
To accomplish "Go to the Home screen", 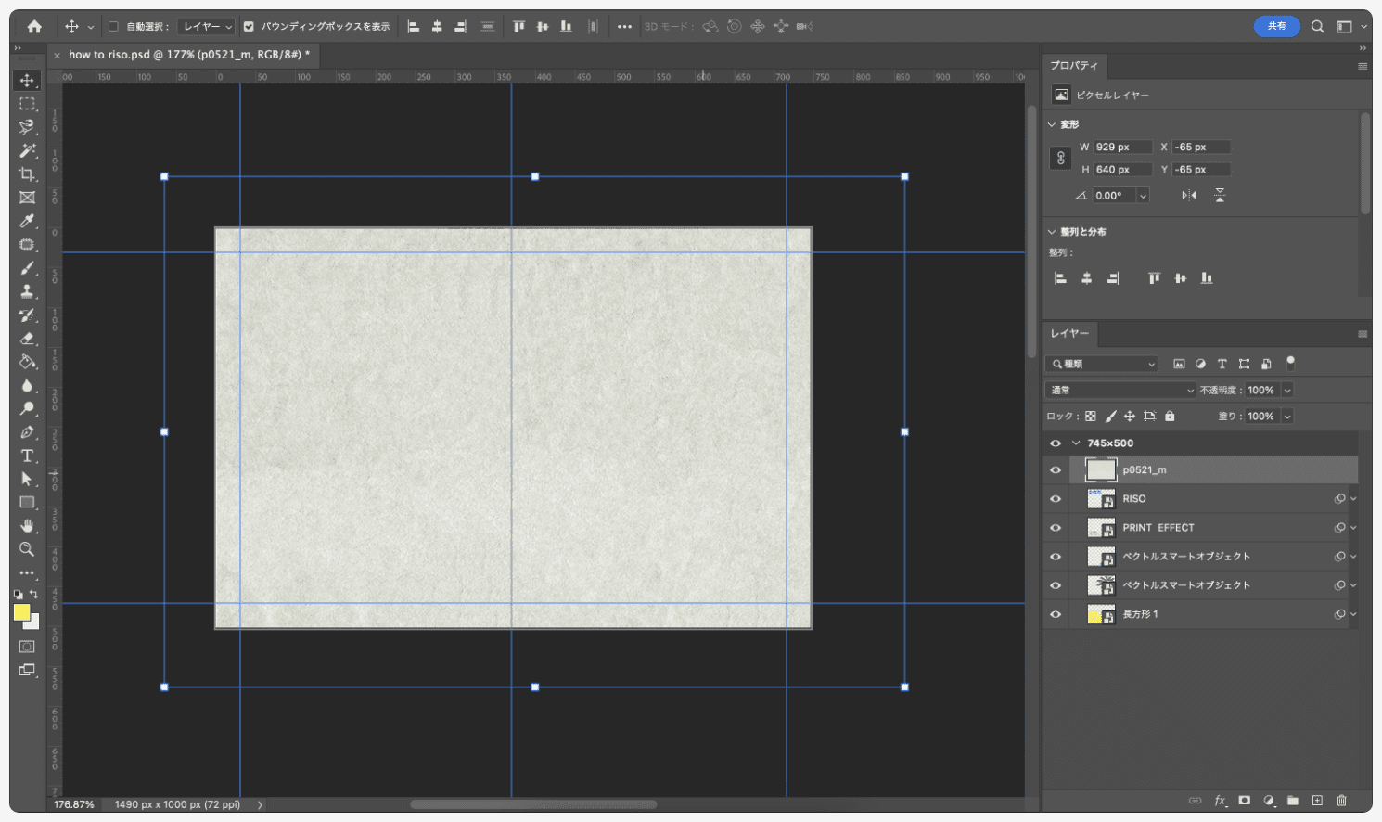I will coord(34,27).
